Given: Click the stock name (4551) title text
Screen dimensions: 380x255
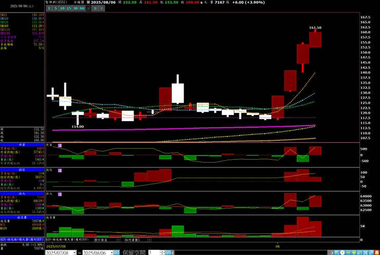Looking at the screenshot, I should (x=56, y=2).
